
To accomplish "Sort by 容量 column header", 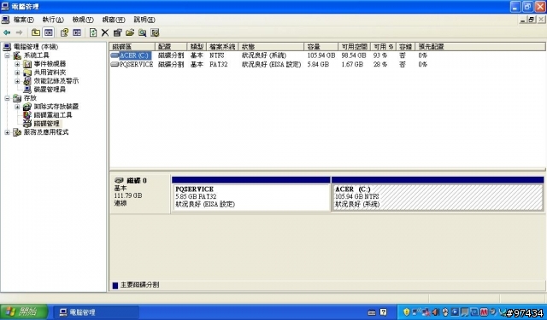I will 321,47.
